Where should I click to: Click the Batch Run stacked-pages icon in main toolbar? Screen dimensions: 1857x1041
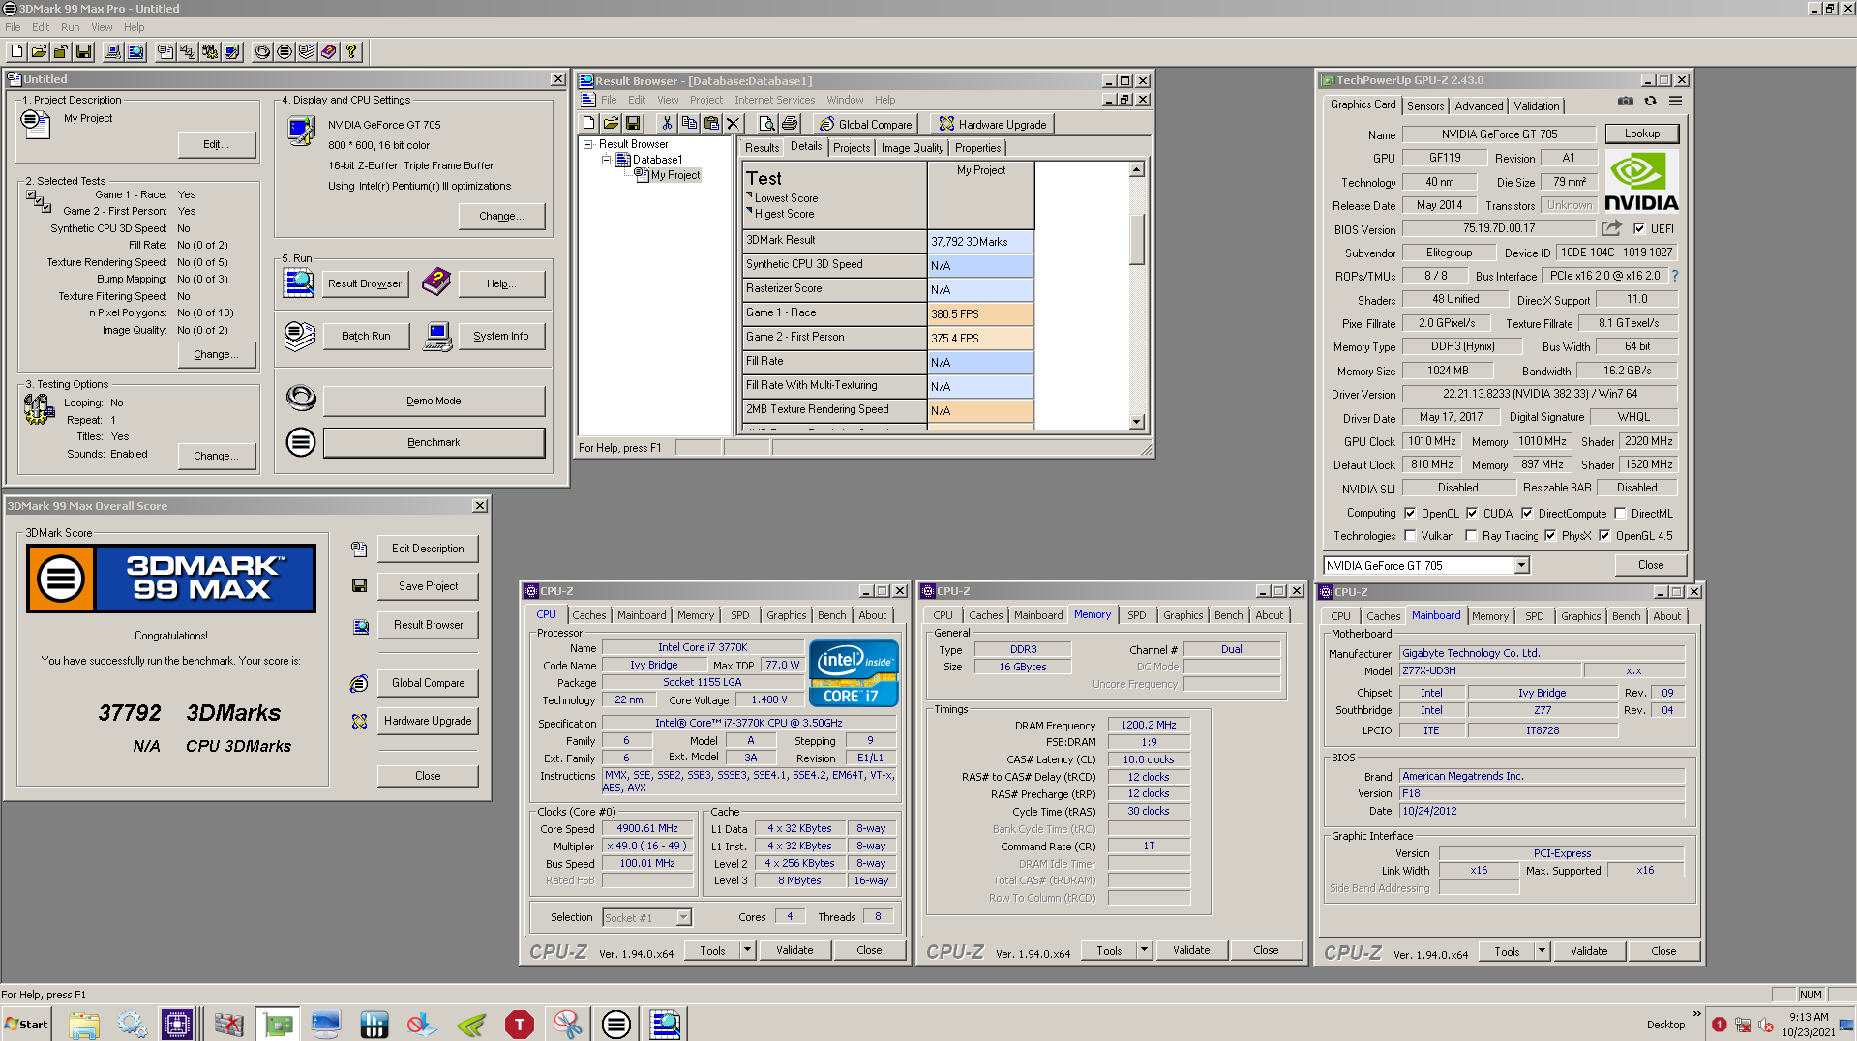coord(307,51)
